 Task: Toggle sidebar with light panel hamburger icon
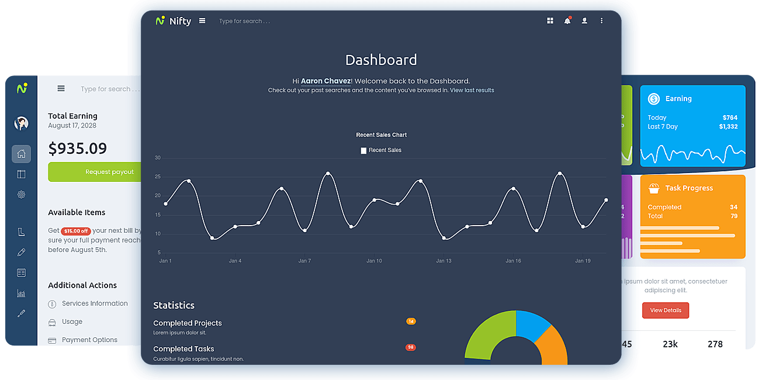point(61,89)
